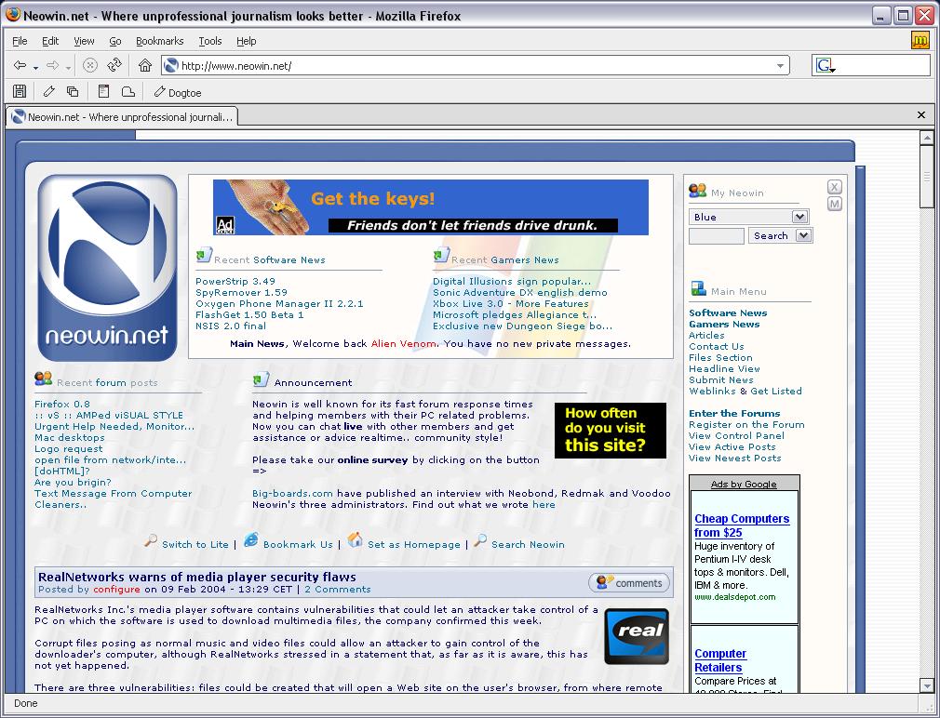This screenshot has width=940, height=718.
Task: Click the 2 Comments link
Action: click(338, 590)
